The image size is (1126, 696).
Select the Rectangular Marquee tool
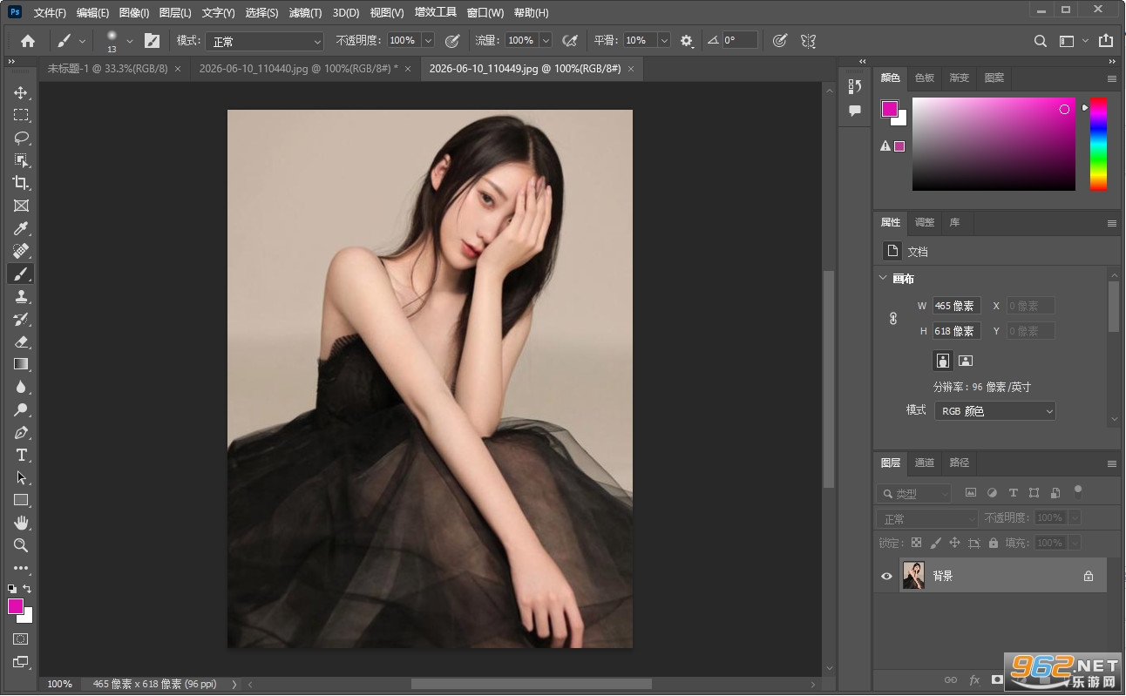[21, 115]
